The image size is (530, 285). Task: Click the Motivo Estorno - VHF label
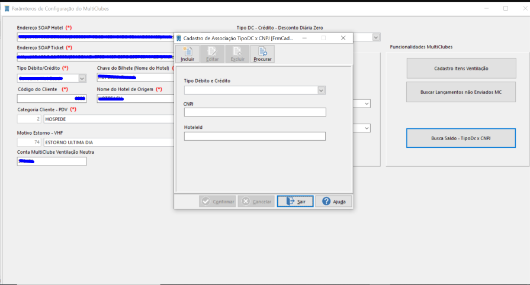40,132
